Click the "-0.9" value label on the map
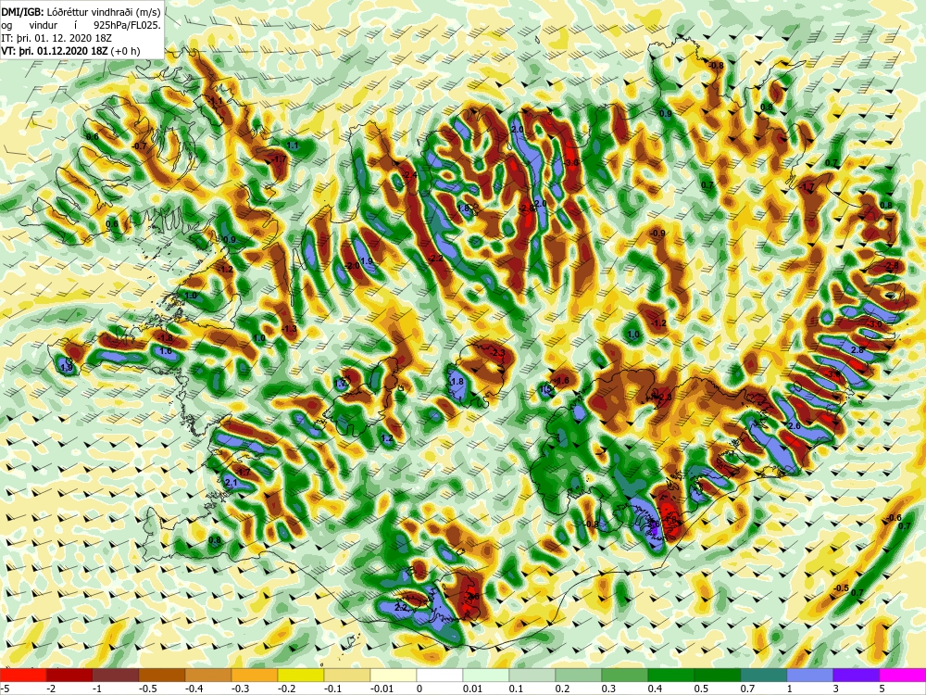Image resolution: width=926 pixels, height=695 pixels. 657,234
